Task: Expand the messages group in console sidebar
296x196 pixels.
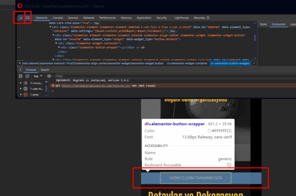Action: tap(20, 83)
